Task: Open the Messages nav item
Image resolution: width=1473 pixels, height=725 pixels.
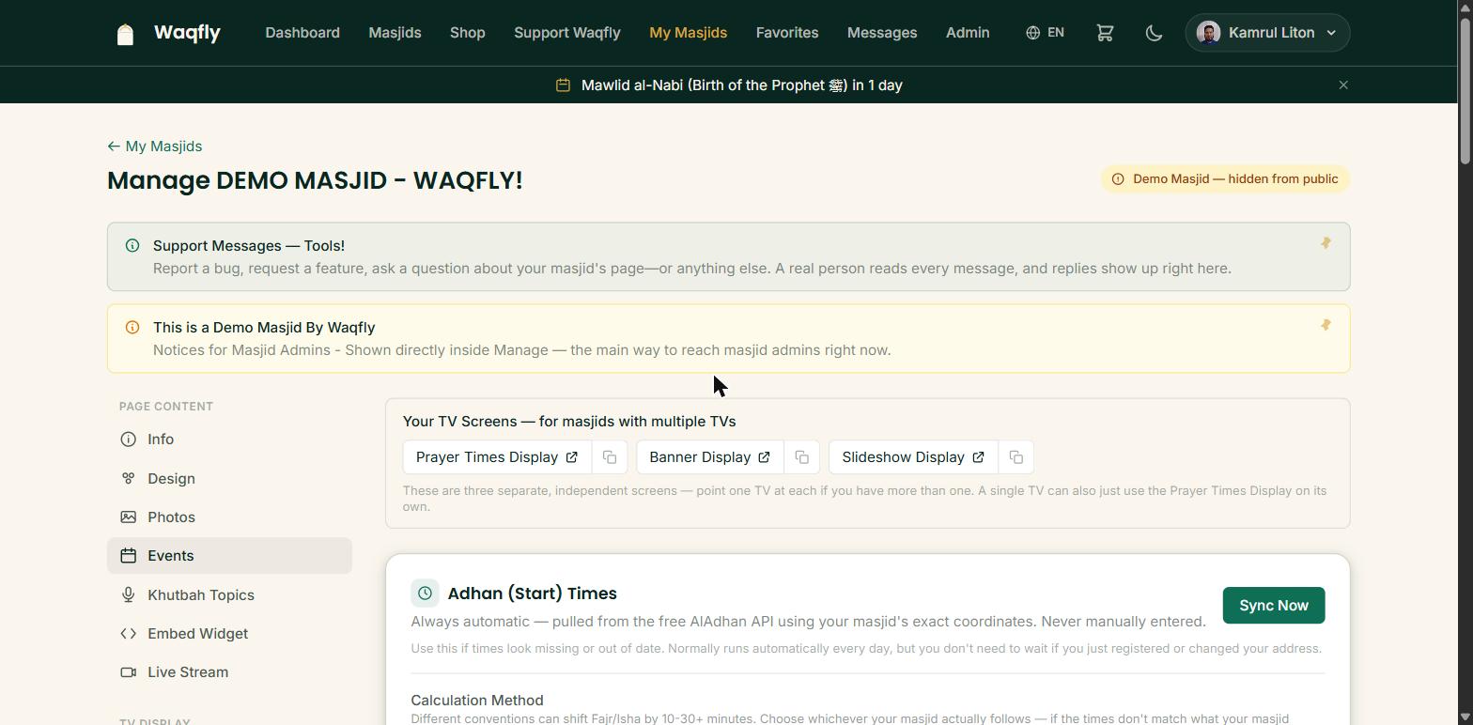Action: (x=882, y=33)
